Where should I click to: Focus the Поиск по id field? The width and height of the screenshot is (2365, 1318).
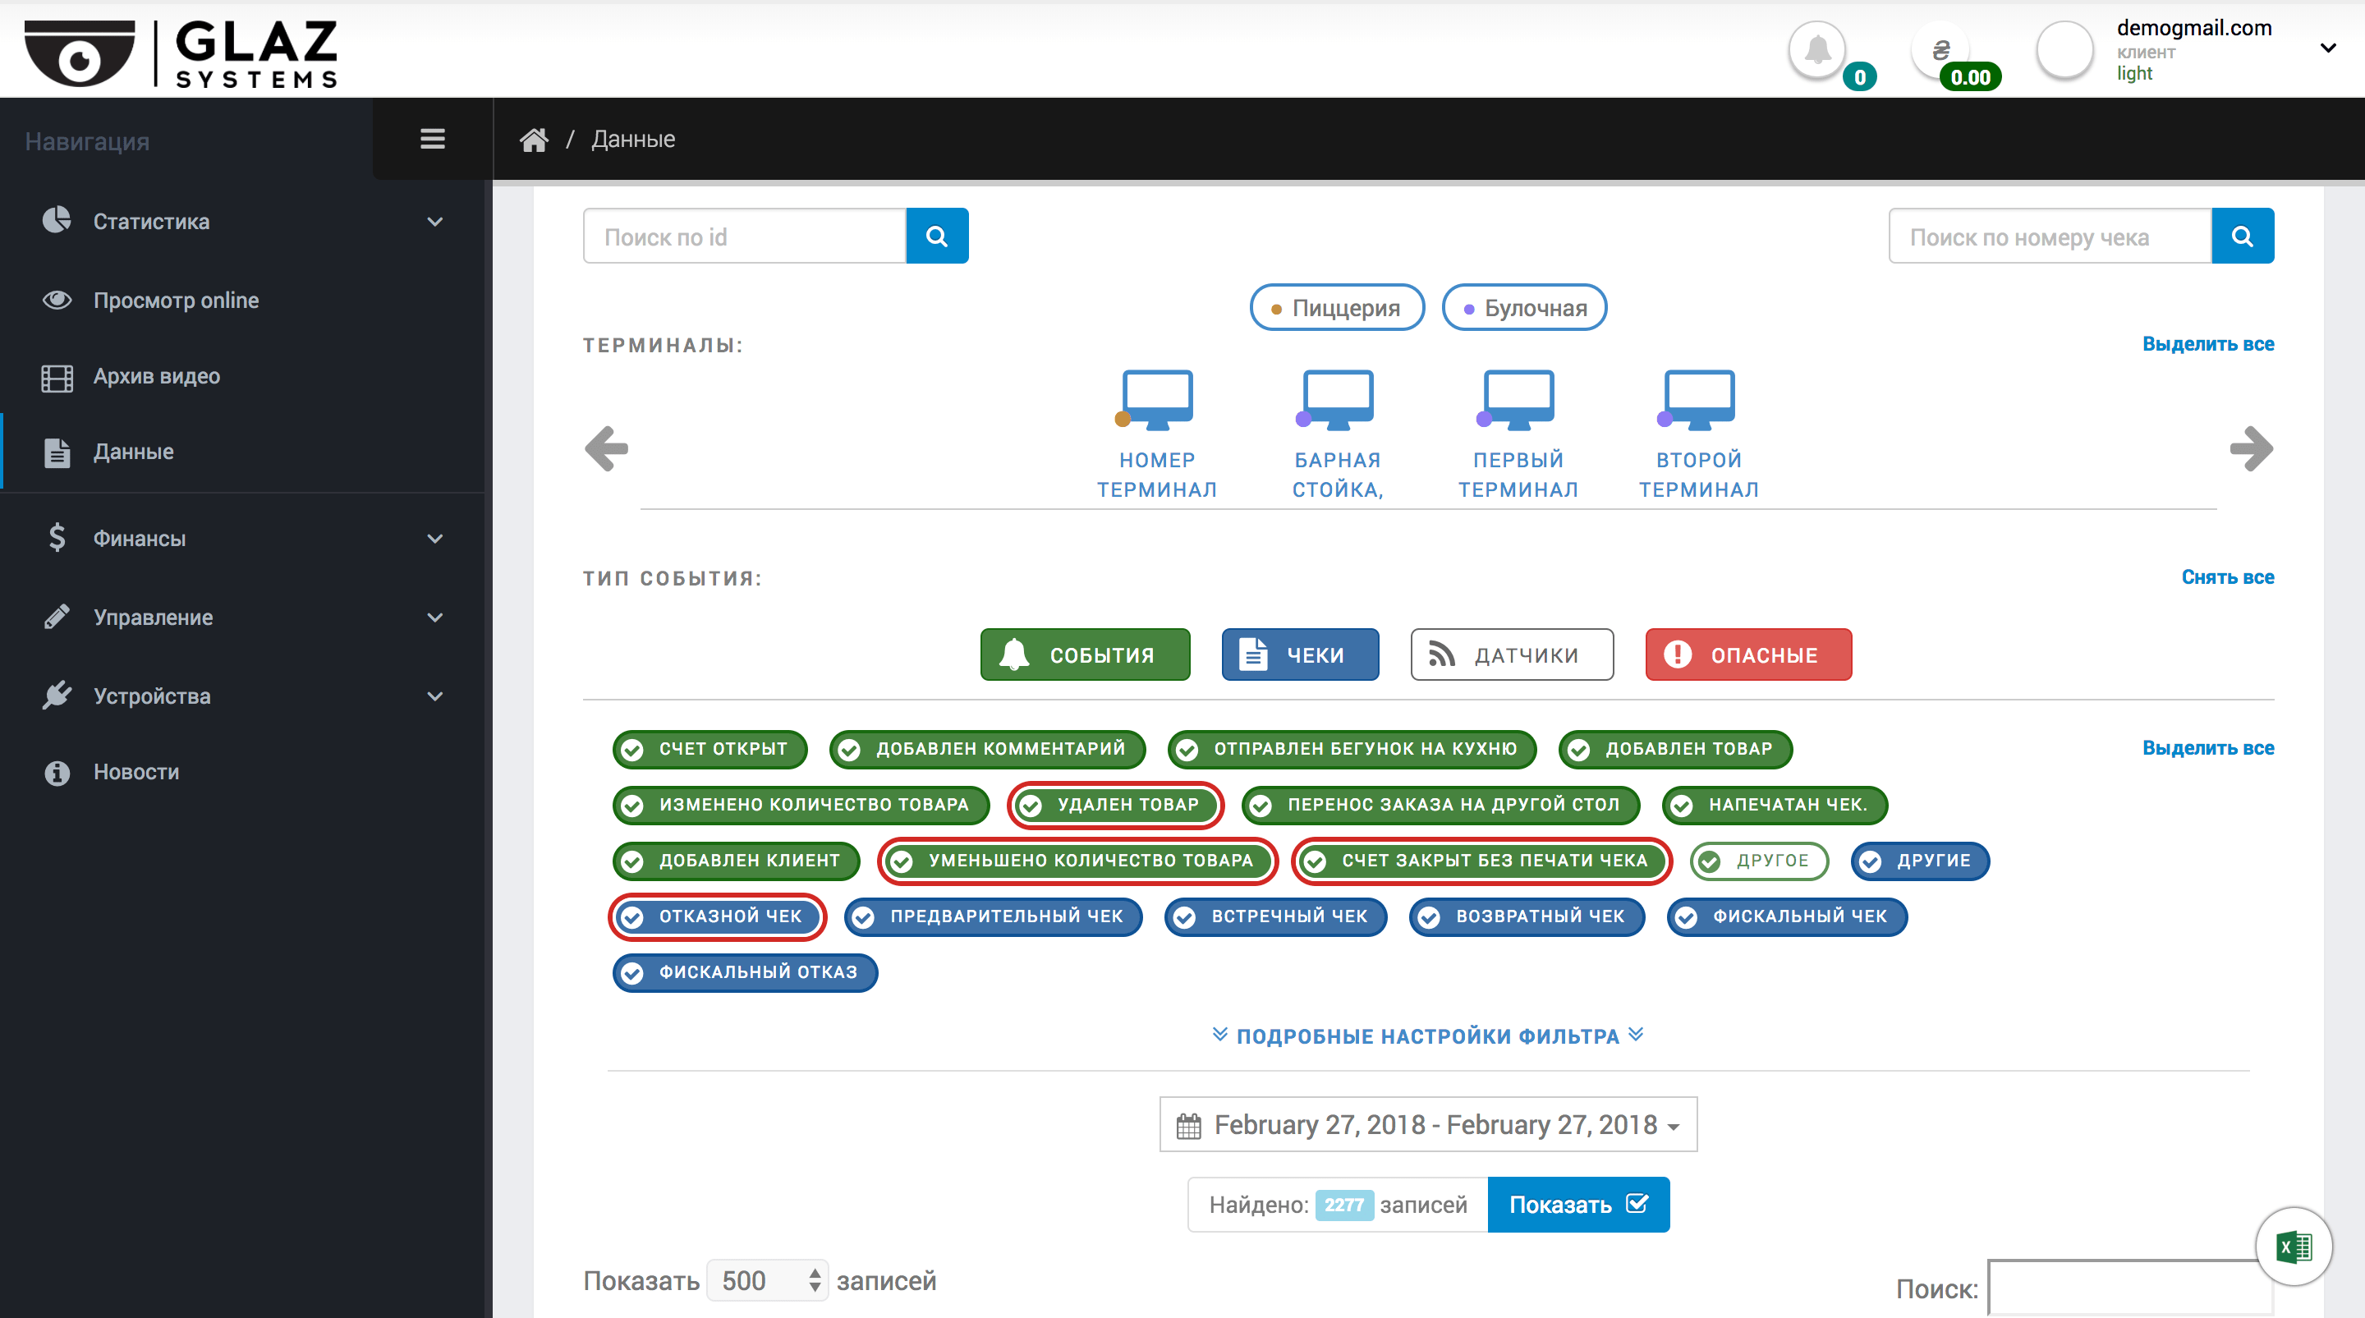point(745,236)
